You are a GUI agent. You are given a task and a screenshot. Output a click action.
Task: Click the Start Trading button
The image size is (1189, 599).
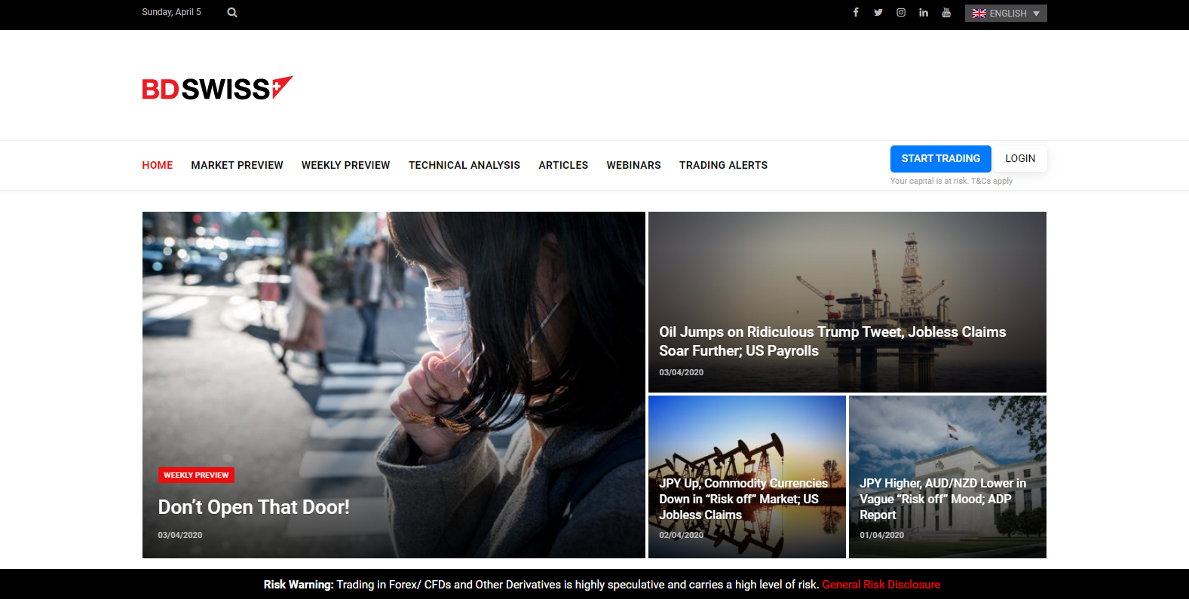coord(941,159)
